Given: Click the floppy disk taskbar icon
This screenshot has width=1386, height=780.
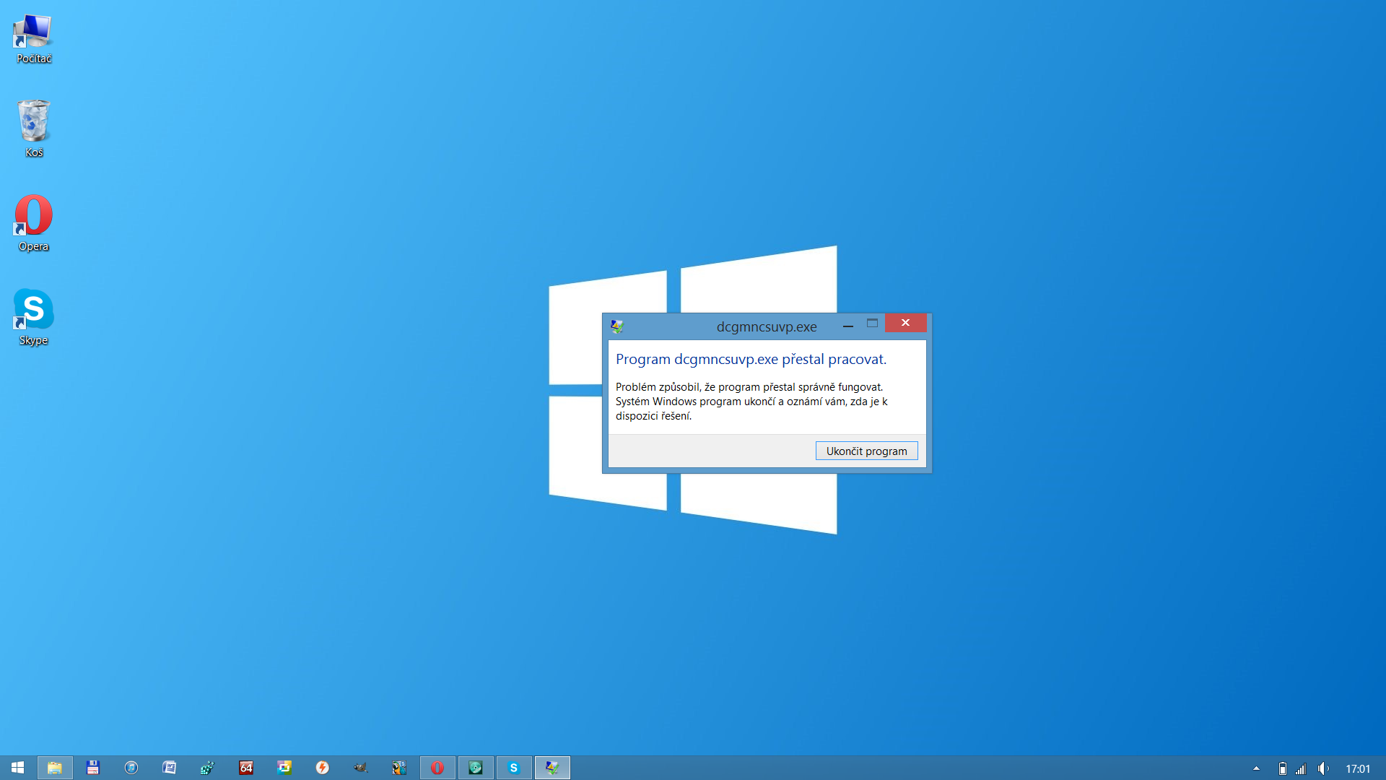Looking at the screenshot, I should point(92,768).
